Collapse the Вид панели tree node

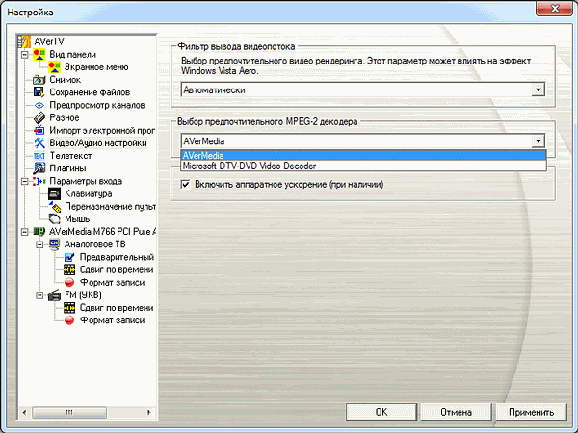click(x=23, y=56)
